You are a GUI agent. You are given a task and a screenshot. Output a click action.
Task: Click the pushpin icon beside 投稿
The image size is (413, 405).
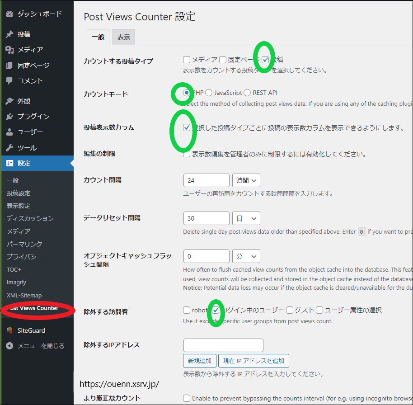point(9,34)
